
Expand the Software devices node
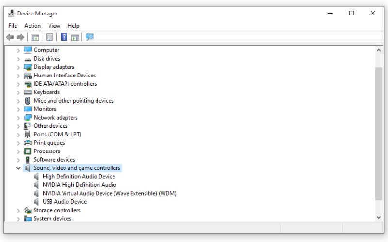(18, 160)
